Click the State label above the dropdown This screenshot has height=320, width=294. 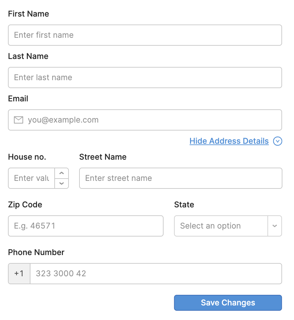click(184, 205)
